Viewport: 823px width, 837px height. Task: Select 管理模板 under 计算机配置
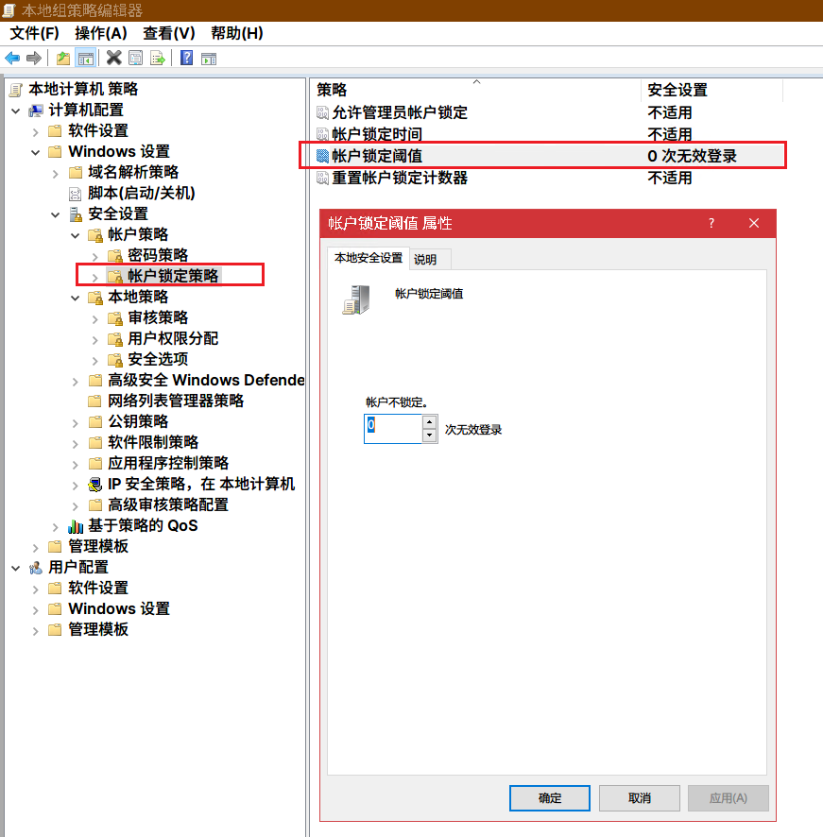pyautogui.click(x=98, y=547)
